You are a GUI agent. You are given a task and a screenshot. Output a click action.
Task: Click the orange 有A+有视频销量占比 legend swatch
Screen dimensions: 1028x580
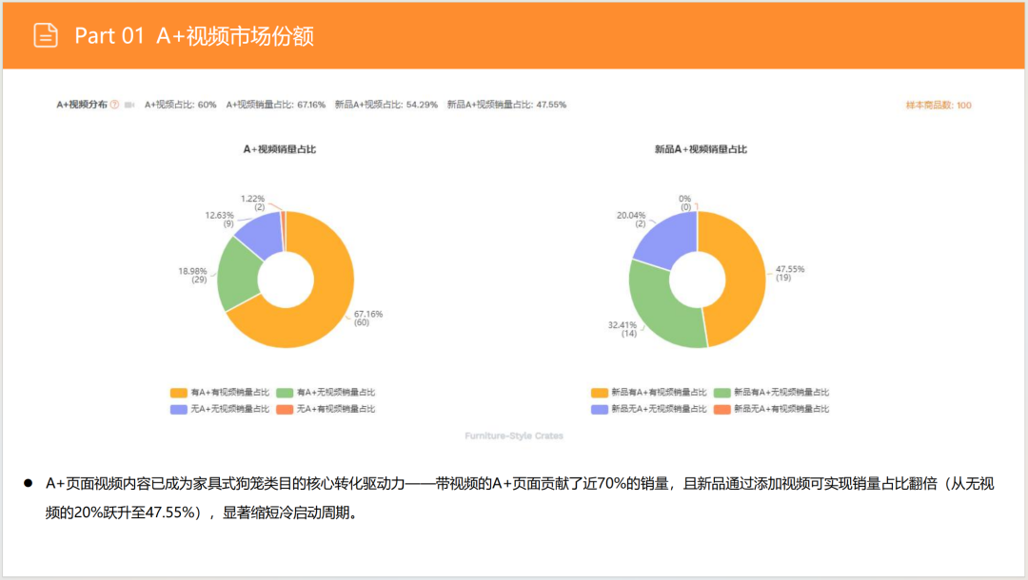pyautogui.click(x=178, y=393)
